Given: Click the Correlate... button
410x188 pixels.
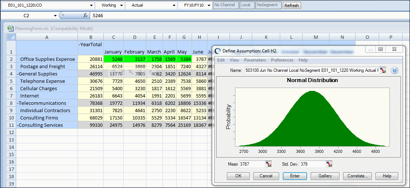Looking at the screenshot, I should 357,176.
